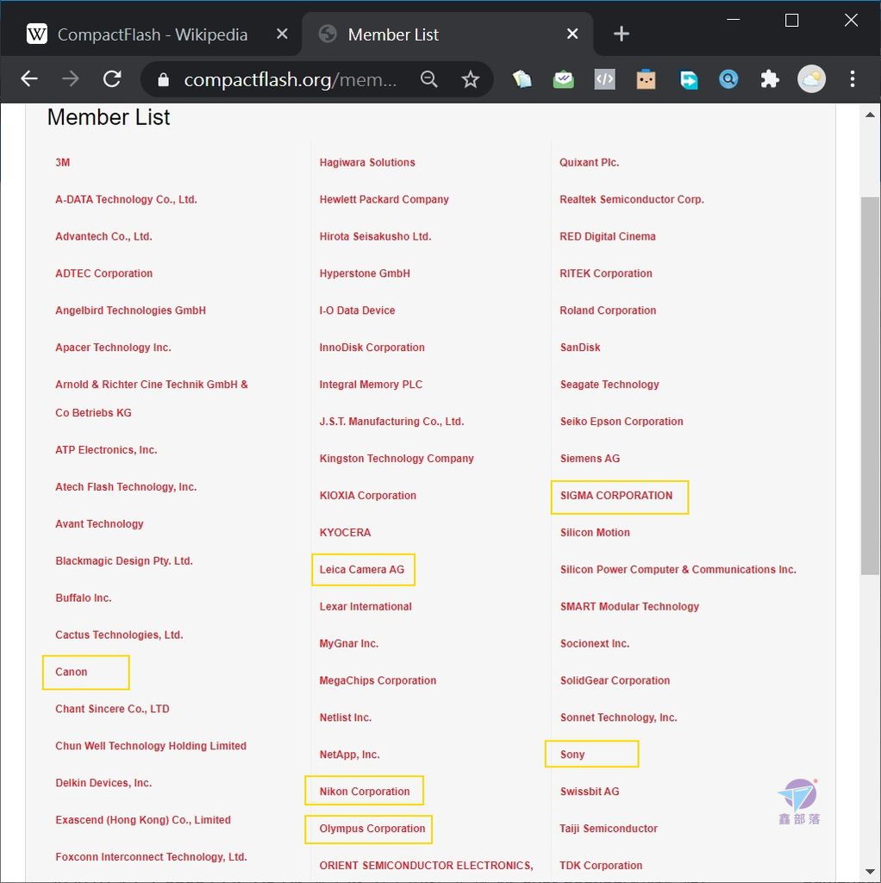Open Apacer Technology Inc. link
Image resolution: width=881 pixels, height=883 pixels.
pos(113,348)
